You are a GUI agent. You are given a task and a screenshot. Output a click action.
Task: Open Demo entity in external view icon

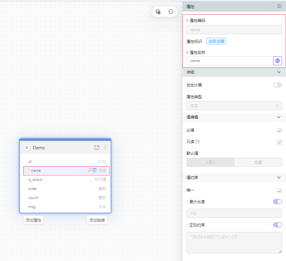[x=97, y=148]
